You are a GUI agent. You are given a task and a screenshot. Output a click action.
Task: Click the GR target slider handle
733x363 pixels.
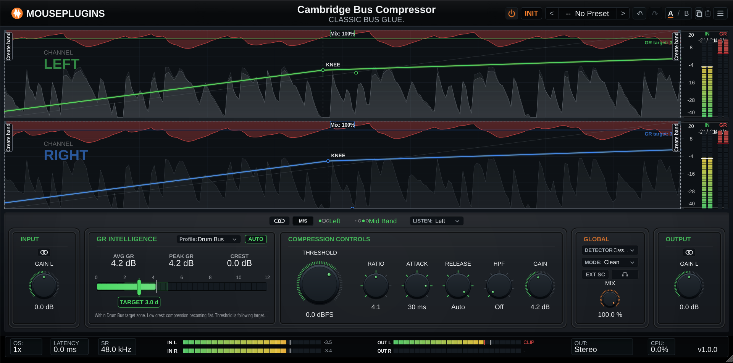139,287
